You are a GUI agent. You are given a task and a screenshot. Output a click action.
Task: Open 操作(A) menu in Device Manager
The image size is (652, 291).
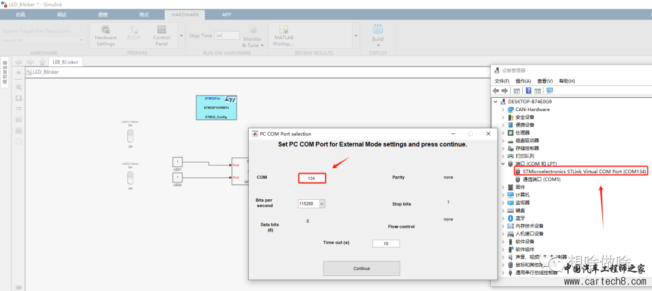pos(523,81)
